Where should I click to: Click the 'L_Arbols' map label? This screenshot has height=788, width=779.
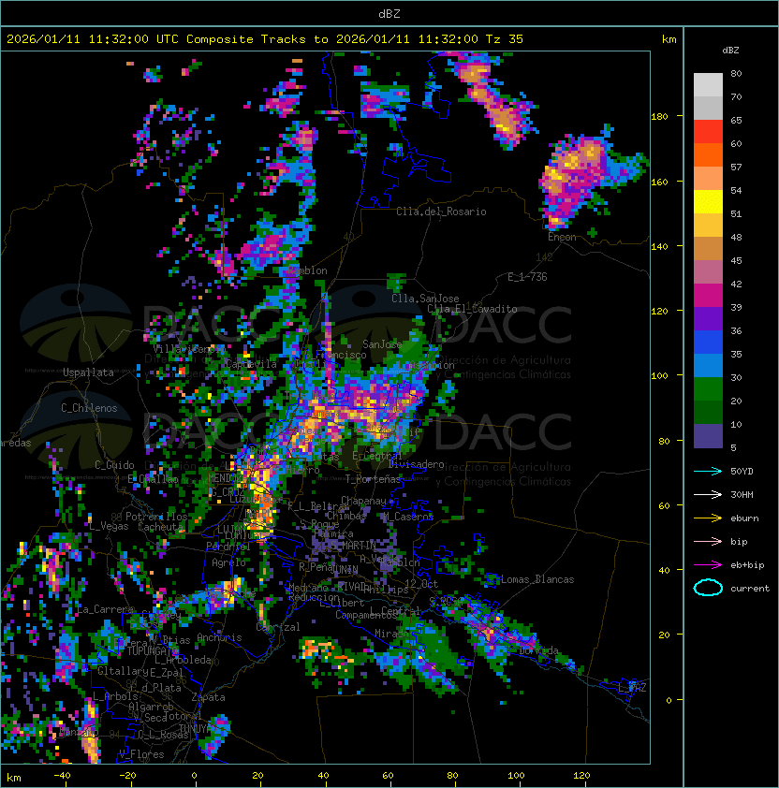click(x=115, y=696)
